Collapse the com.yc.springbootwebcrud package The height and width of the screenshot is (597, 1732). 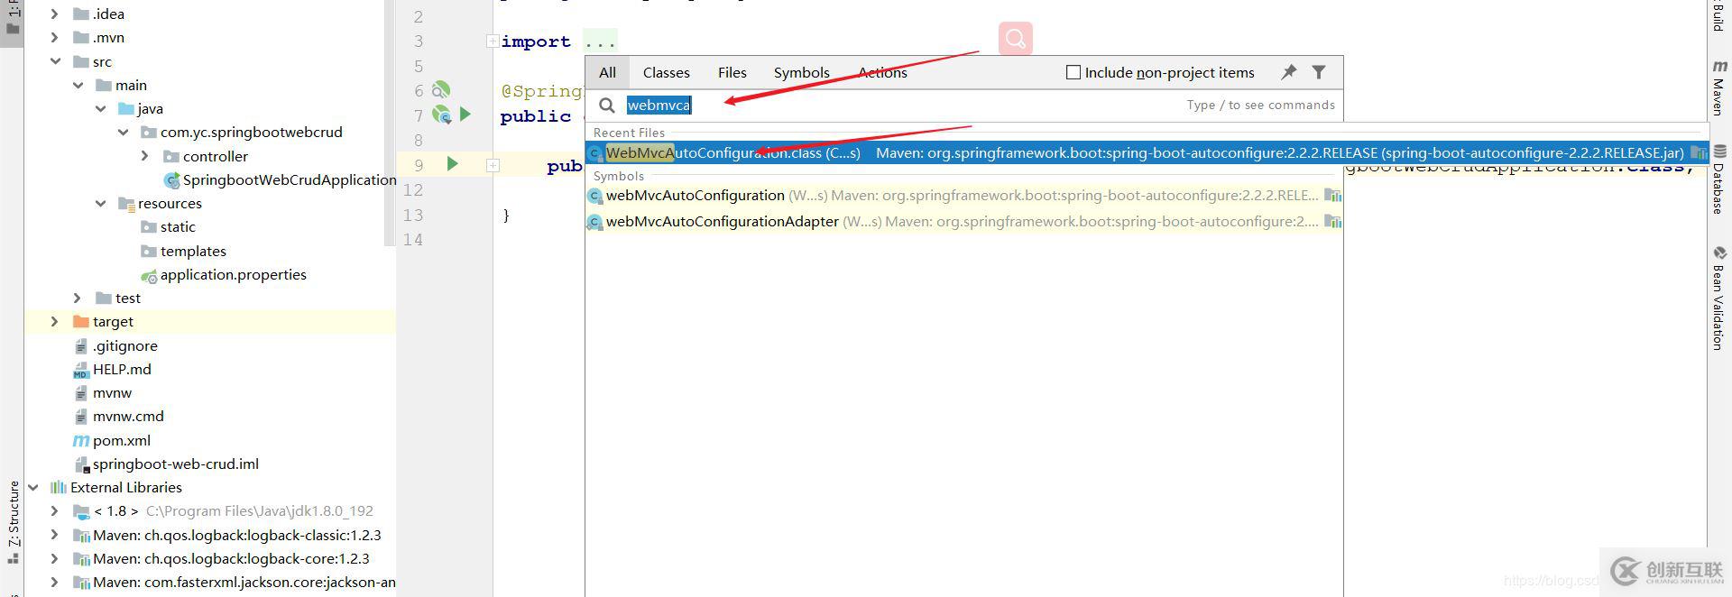[123, 132]
